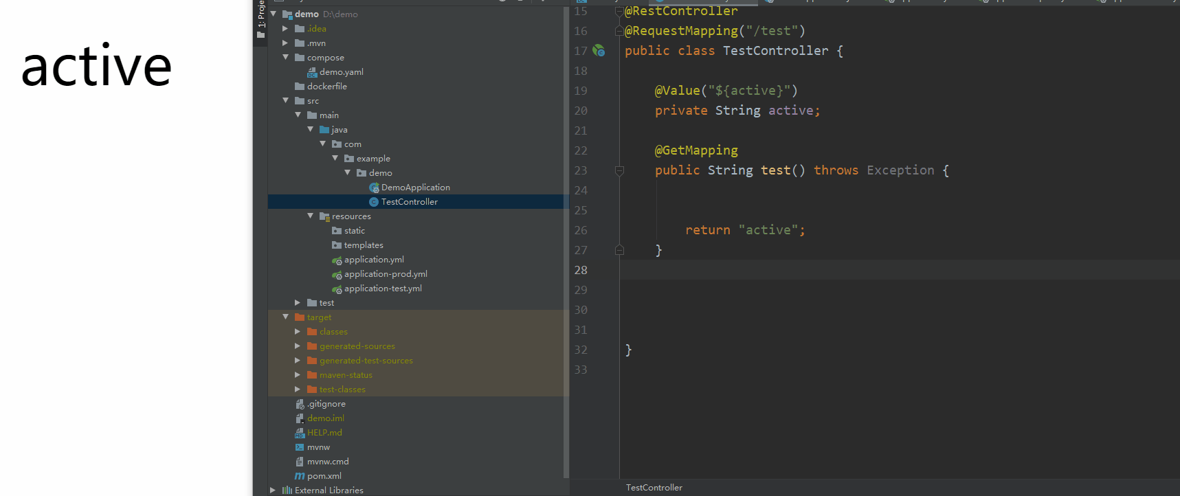Click the External Libraries icon
The image size is (1180, 496).
click(x=287, y=491)
